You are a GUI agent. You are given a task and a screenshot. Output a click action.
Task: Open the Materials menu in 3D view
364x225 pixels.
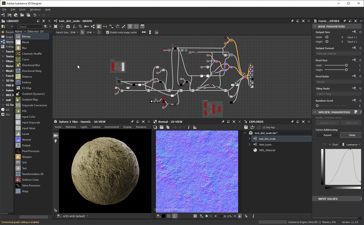tap(71, 127)
